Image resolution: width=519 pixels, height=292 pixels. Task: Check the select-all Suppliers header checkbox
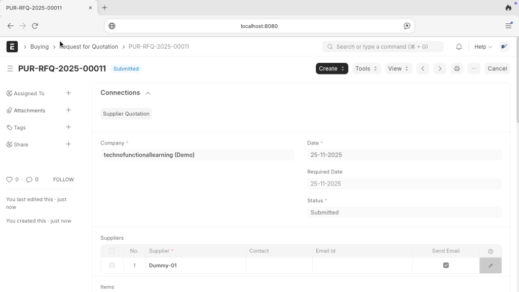point(112,251)
